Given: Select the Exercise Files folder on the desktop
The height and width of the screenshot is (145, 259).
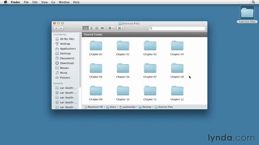Looking at the screenshot, I should (247, 13).
